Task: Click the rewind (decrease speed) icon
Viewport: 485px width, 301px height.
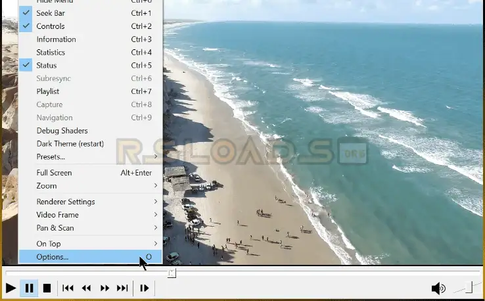Action: click(x=86, y=288)
